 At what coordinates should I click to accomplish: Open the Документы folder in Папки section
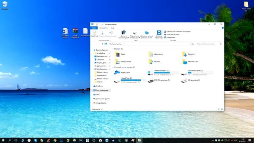click(x=156, y=54)
